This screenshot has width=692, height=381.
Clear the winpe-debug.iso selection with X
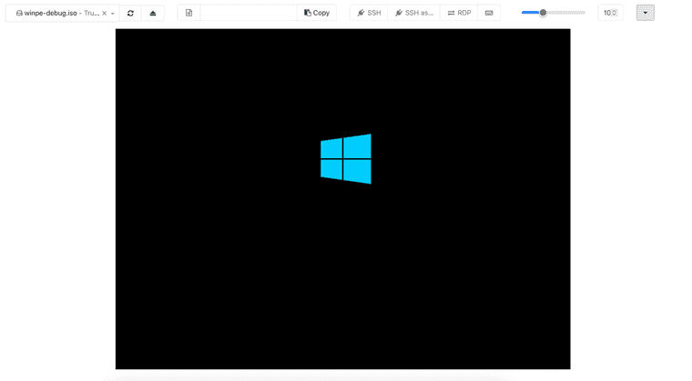[104, 13]
